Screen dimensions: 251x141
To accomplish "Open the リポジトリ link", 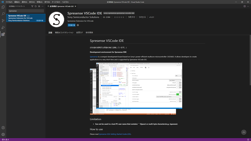I will click(x=132, y=17).
